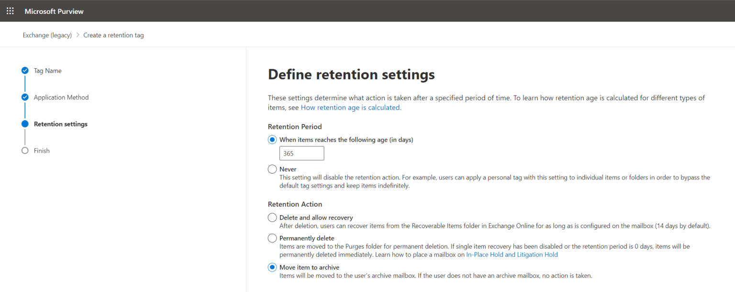Screen dimensions: 735x292
Task: Click the Retention settings step label
Action: (60, 124)
